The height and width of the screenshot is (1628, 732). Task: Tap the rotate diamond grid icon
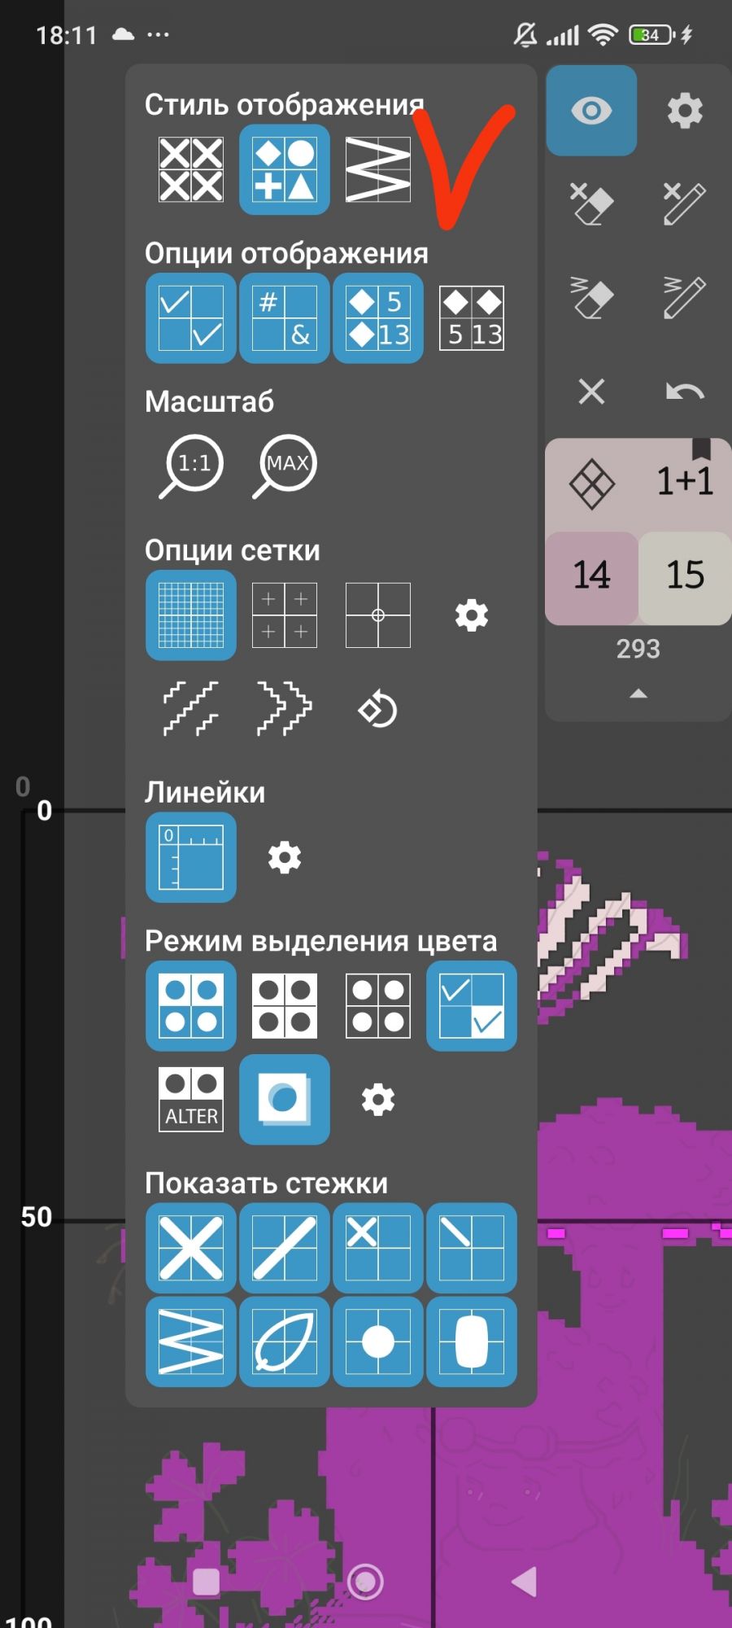378,708
